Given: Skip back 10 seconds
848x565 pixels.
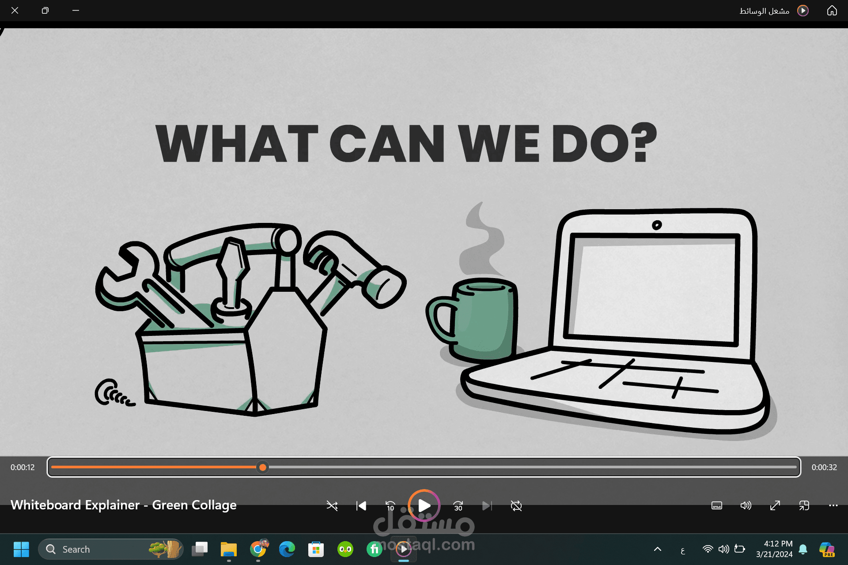Looking at the screenshot, I should (390, 505).
